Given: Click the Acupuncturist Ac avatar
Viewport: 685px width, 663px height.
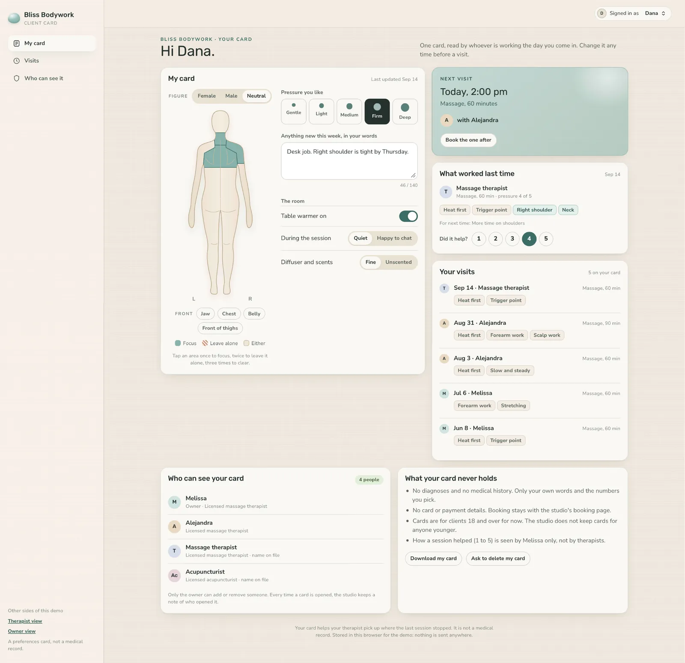Looking at the screenshot, I should (174, 576).
